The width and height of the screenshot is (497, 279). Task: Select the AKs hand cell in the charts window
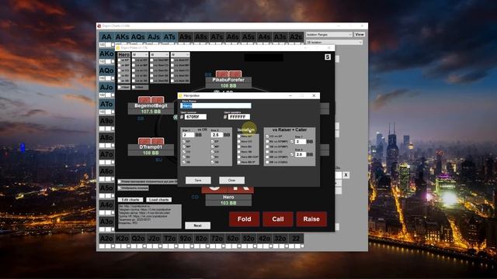(122, 37)
